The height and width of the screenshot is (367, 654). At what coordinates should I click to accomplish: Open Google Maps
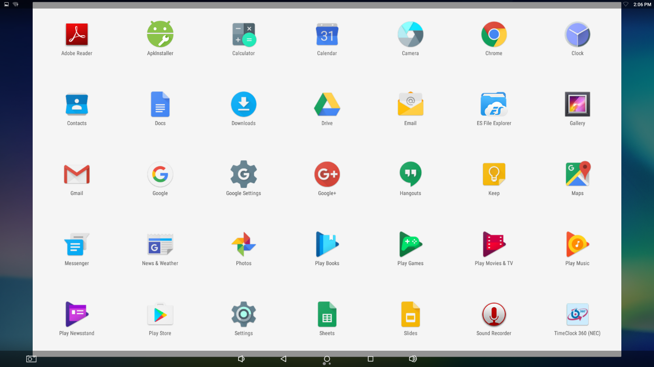coord(577,175)
